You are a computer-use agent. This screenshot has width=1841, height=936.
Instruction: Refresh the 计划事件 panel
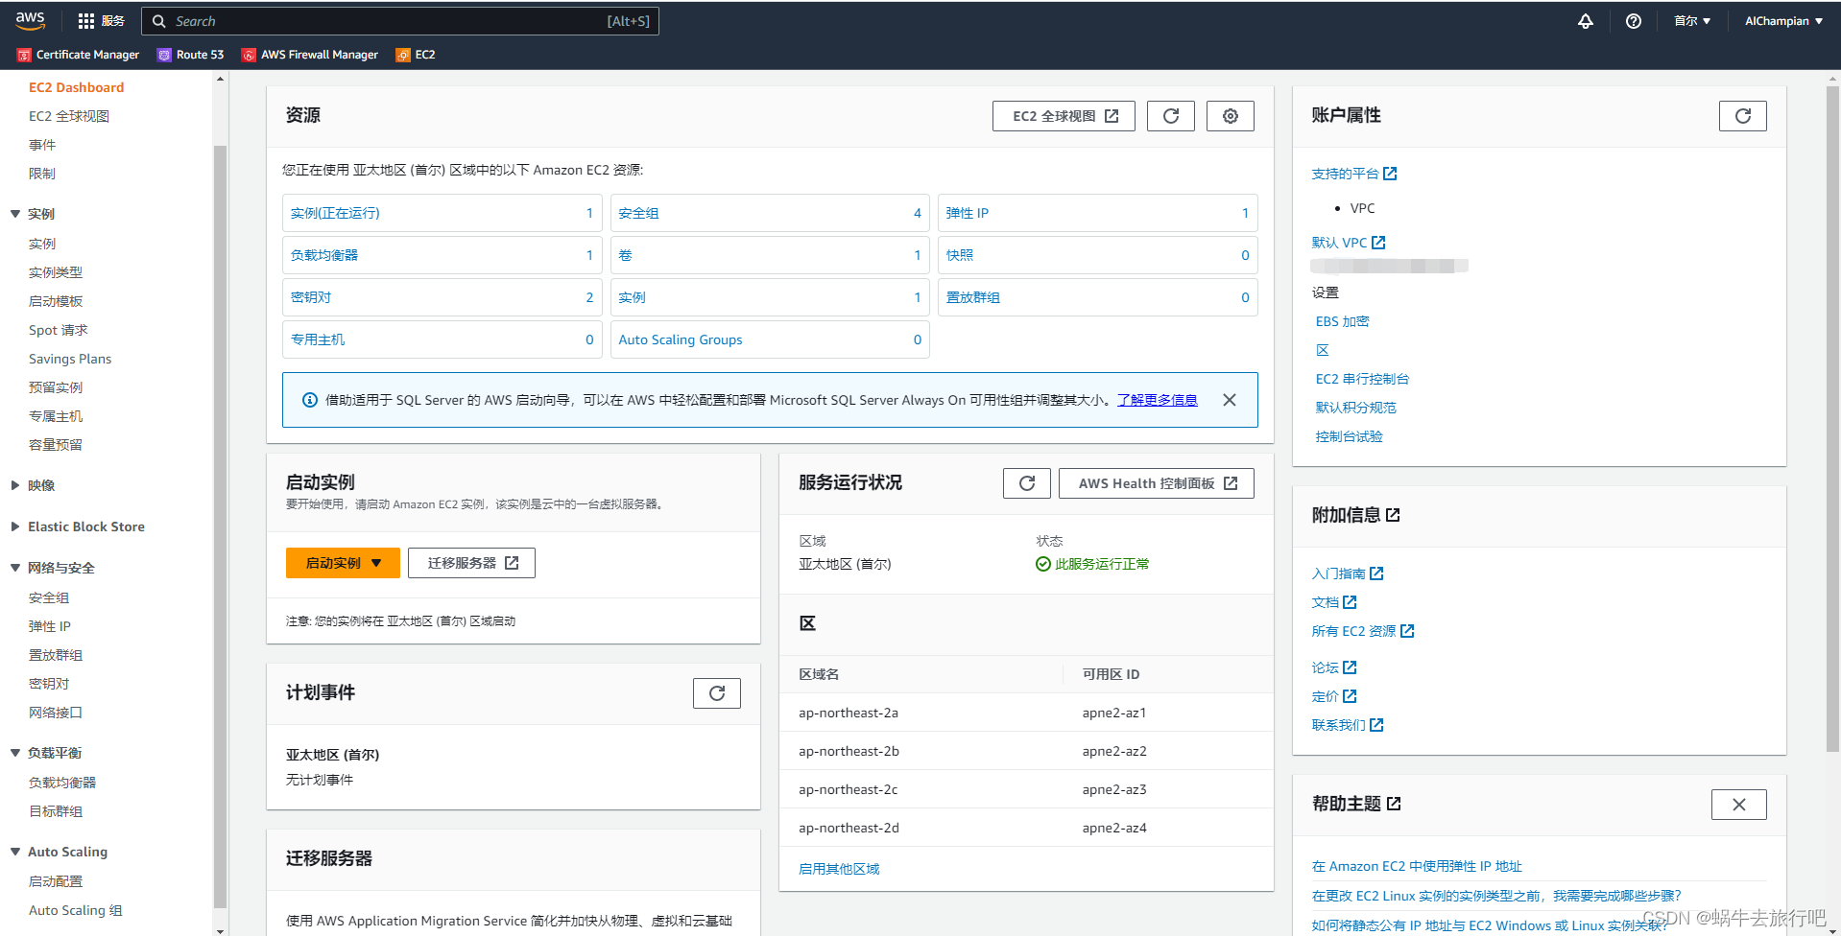[716, 692]
